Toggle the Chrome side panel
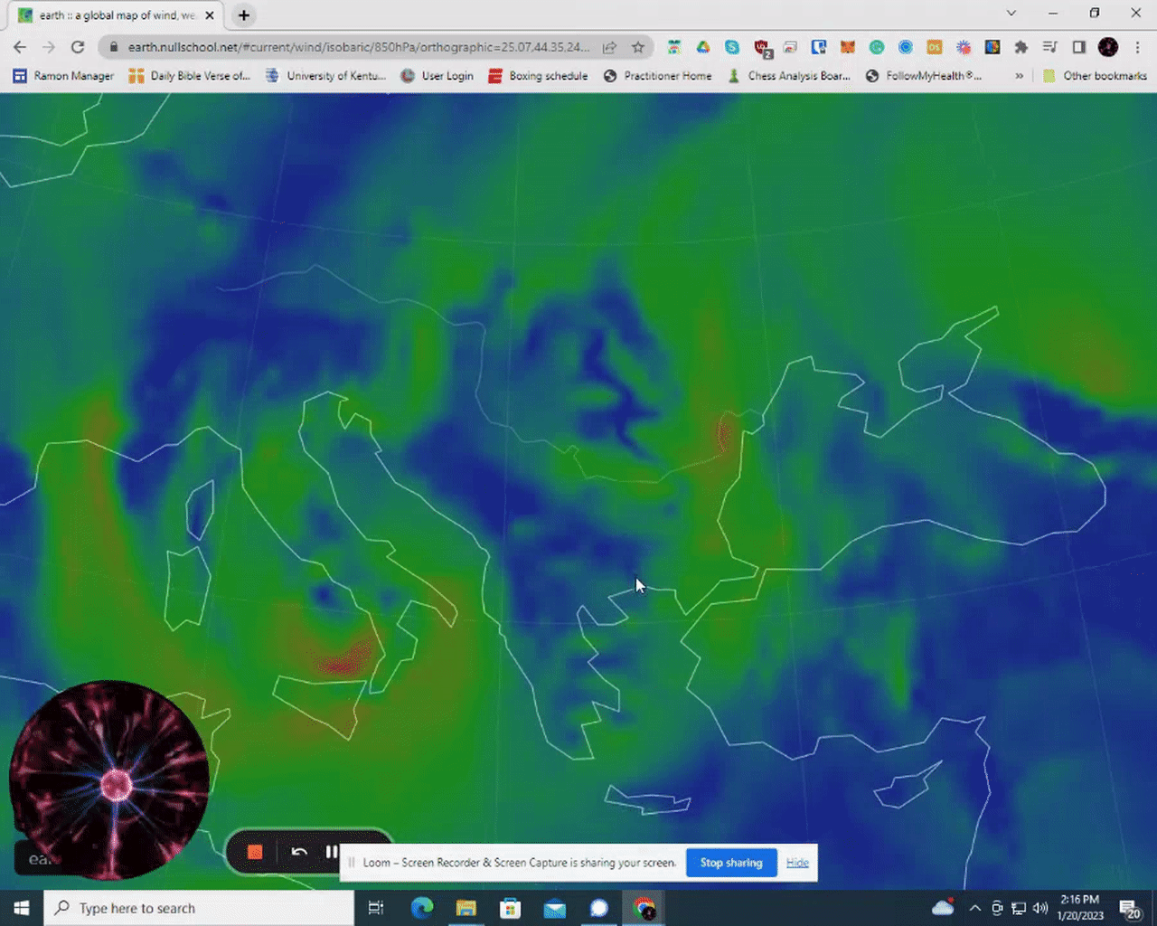Screen dimensions: 1157x926 tap(1078, 47)
